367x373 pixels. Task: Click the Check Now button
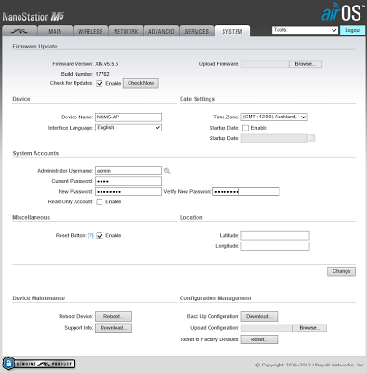pos(141,83)
